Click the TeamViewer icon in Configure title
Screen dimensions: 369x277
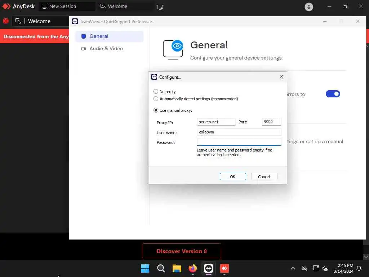(154, 77)
